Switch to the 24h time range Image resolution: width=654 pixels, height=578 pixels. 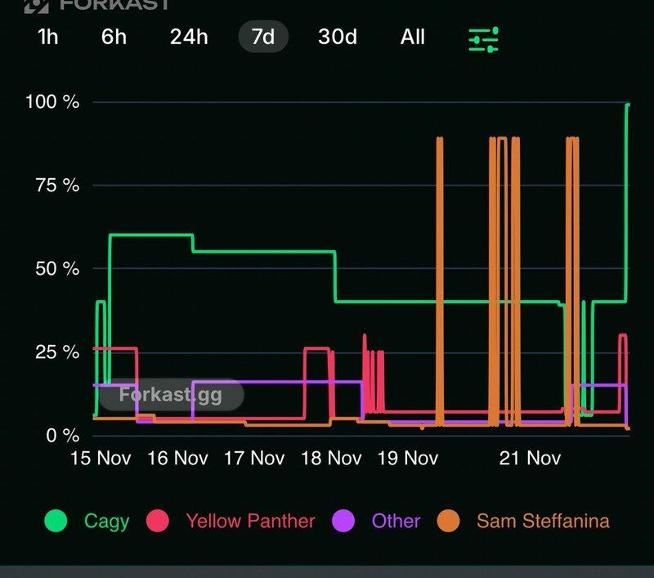click(x=189, y=38)
